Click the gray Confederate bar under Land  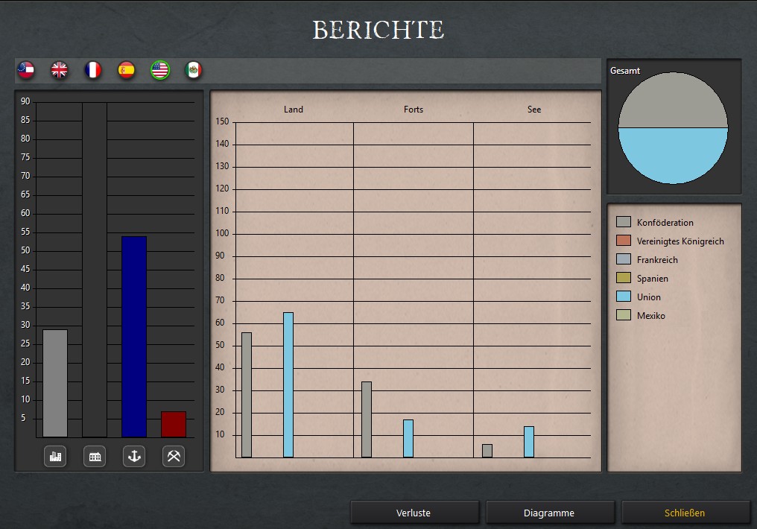(x=247, y=395)
